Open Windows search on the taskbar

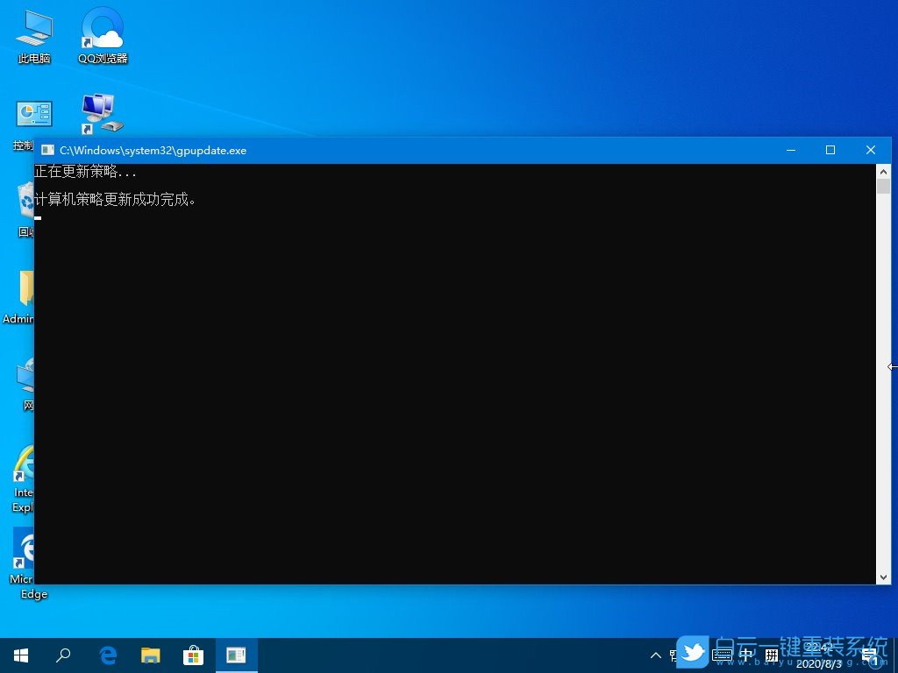(62, 655)
